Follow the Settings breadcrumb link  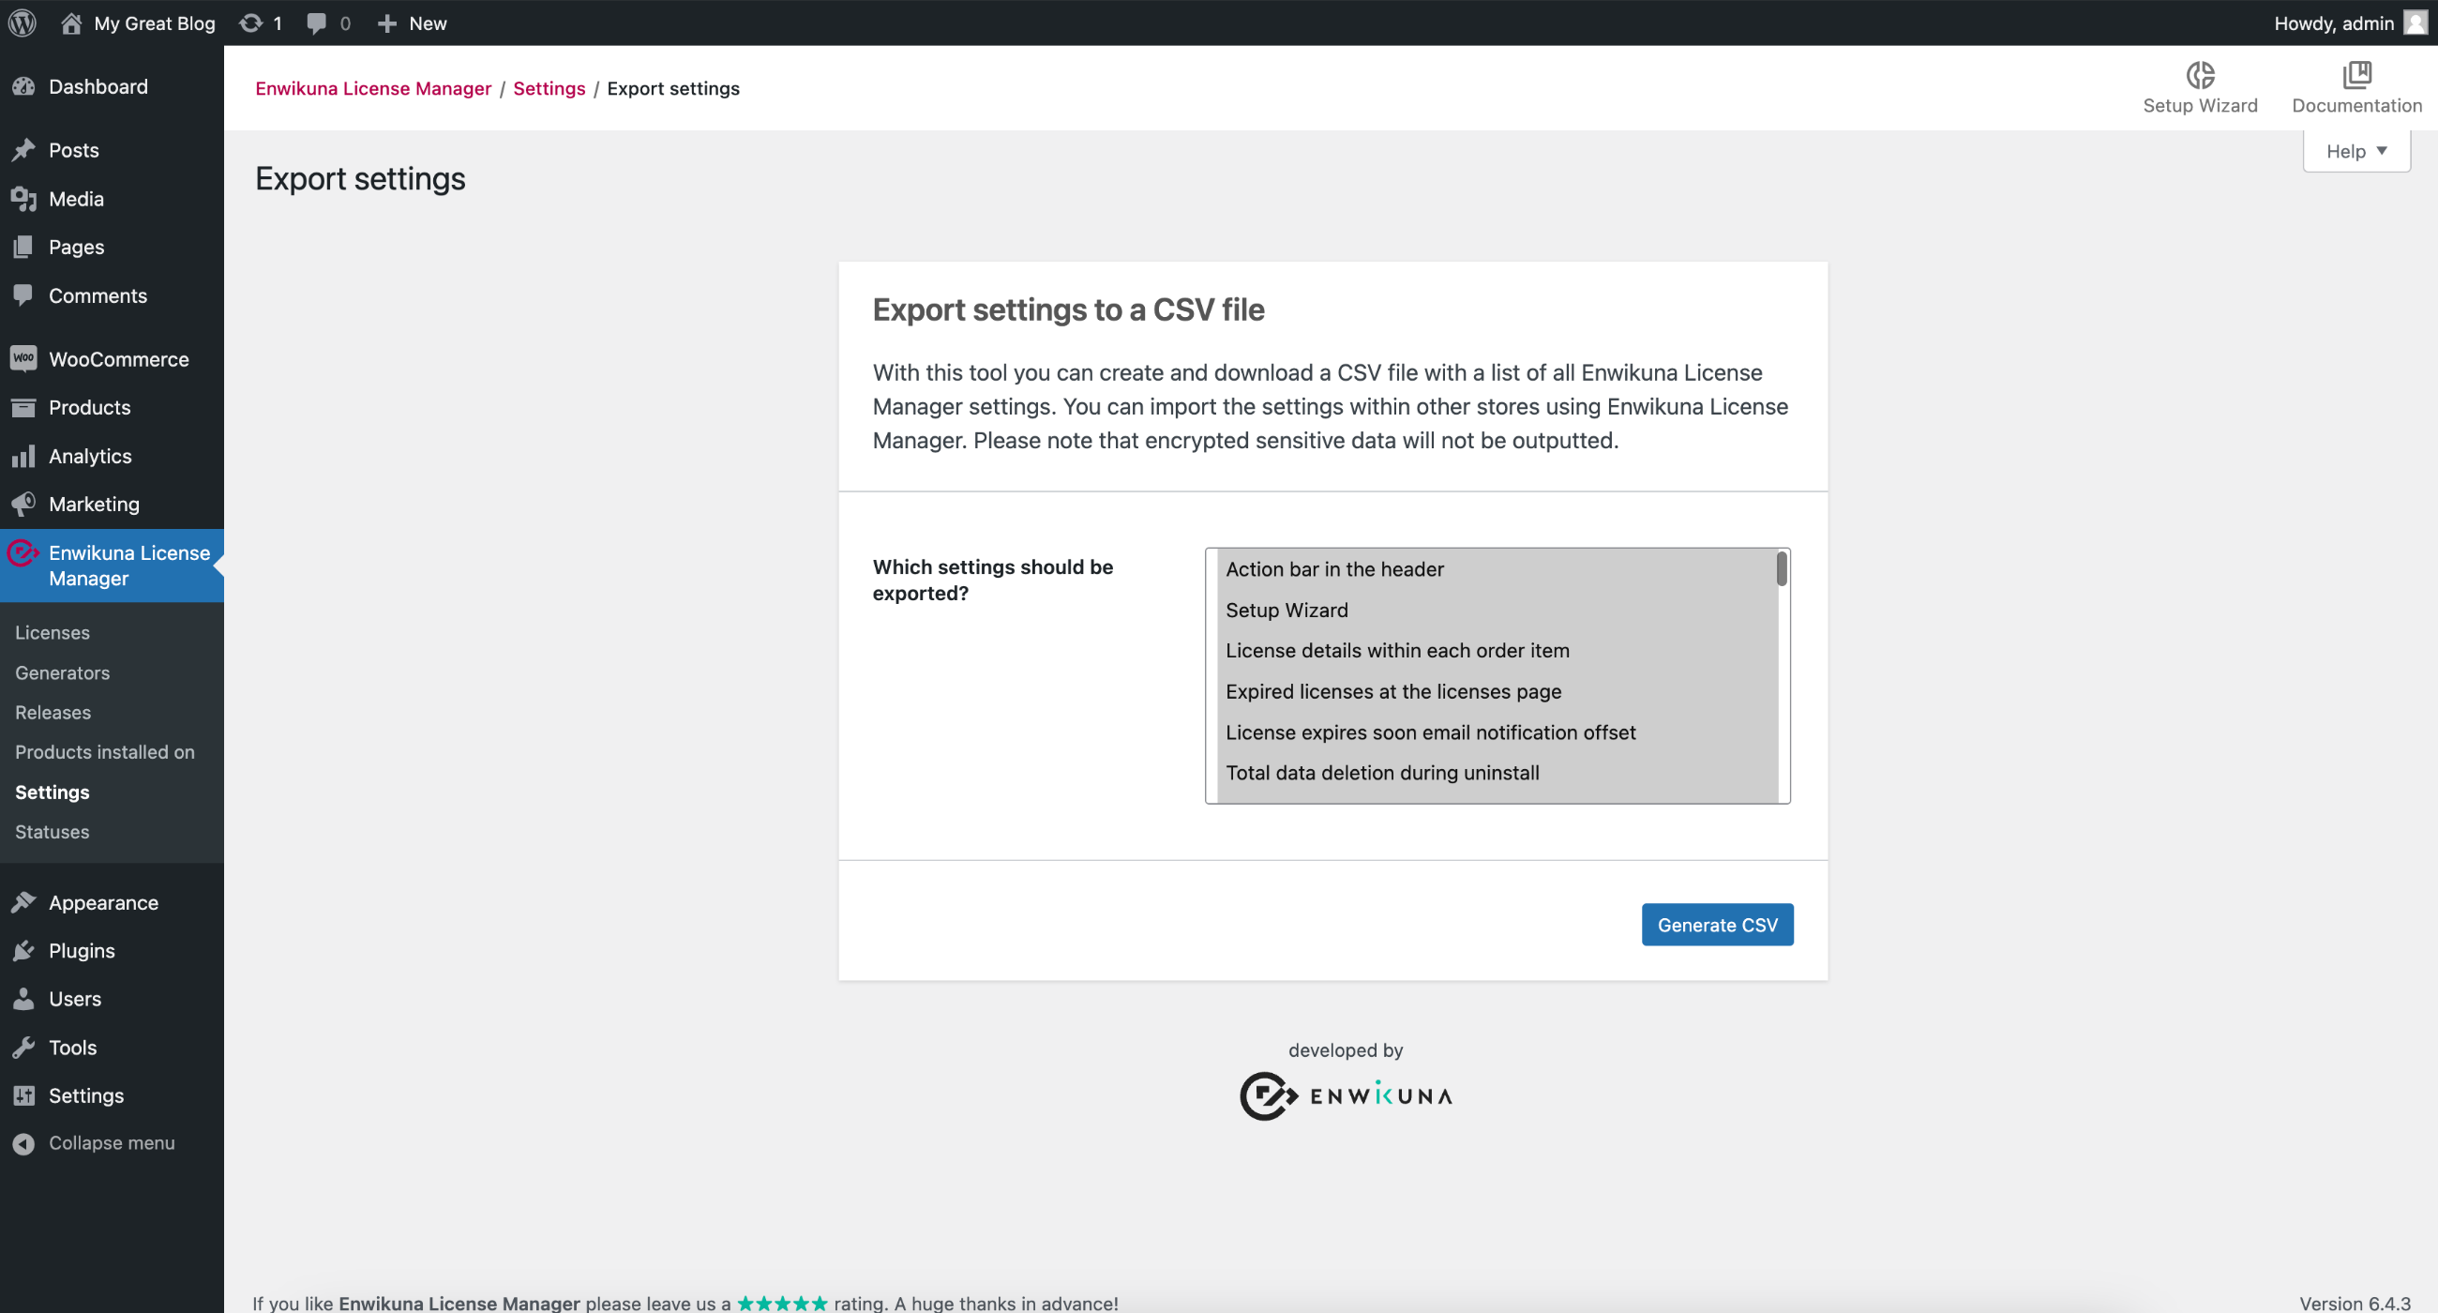point(549,88)
